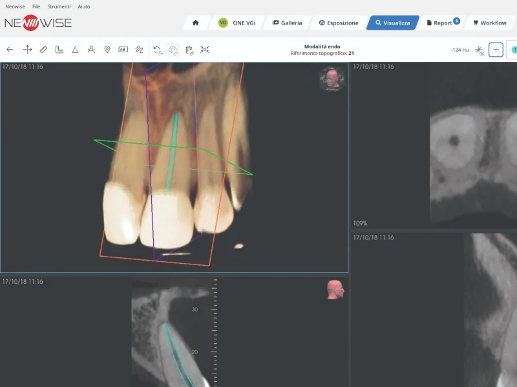Image resolution: width=517 pixels, height=387 pixels.
Task: Click the delete measurements trash icon
Action: click(x=189, y=50)
